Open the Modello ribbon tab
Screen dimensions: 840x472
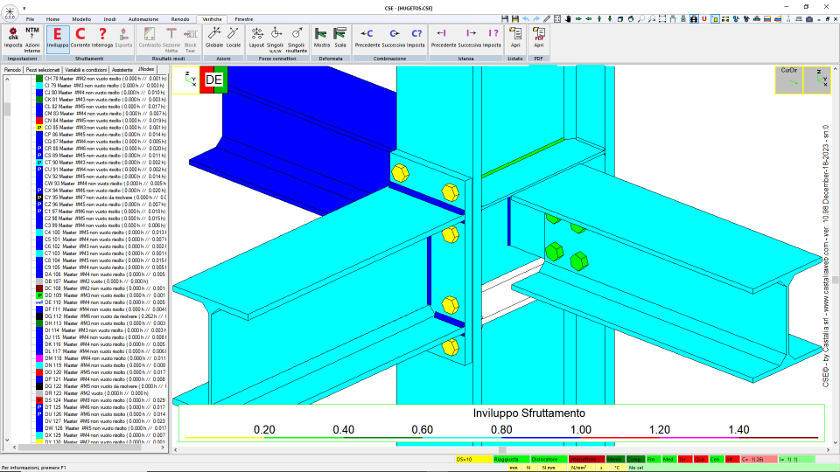click(x=81, y=19)
